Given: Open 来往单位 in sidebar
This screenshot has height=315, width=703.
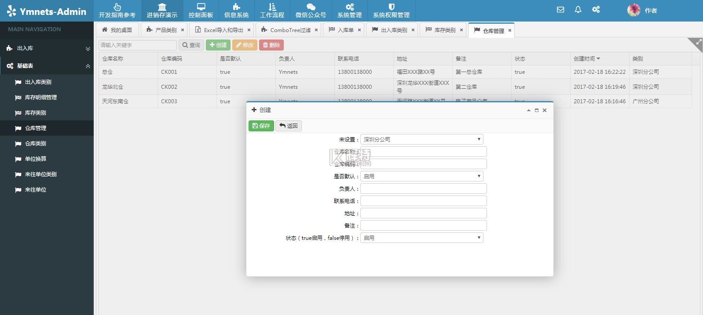Looking at the screenshot, I should click(47, 190).
